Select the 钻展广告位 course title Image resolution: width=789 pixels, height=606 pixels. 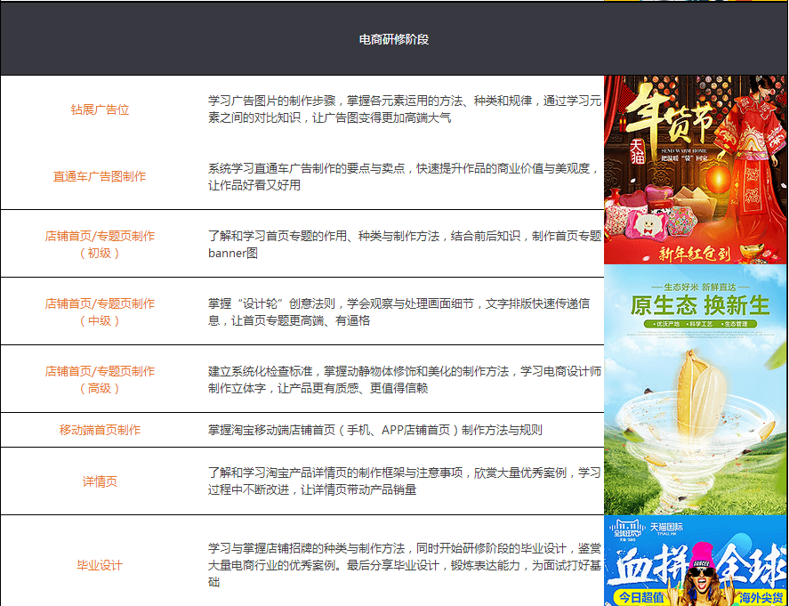[x=101, y=109]
